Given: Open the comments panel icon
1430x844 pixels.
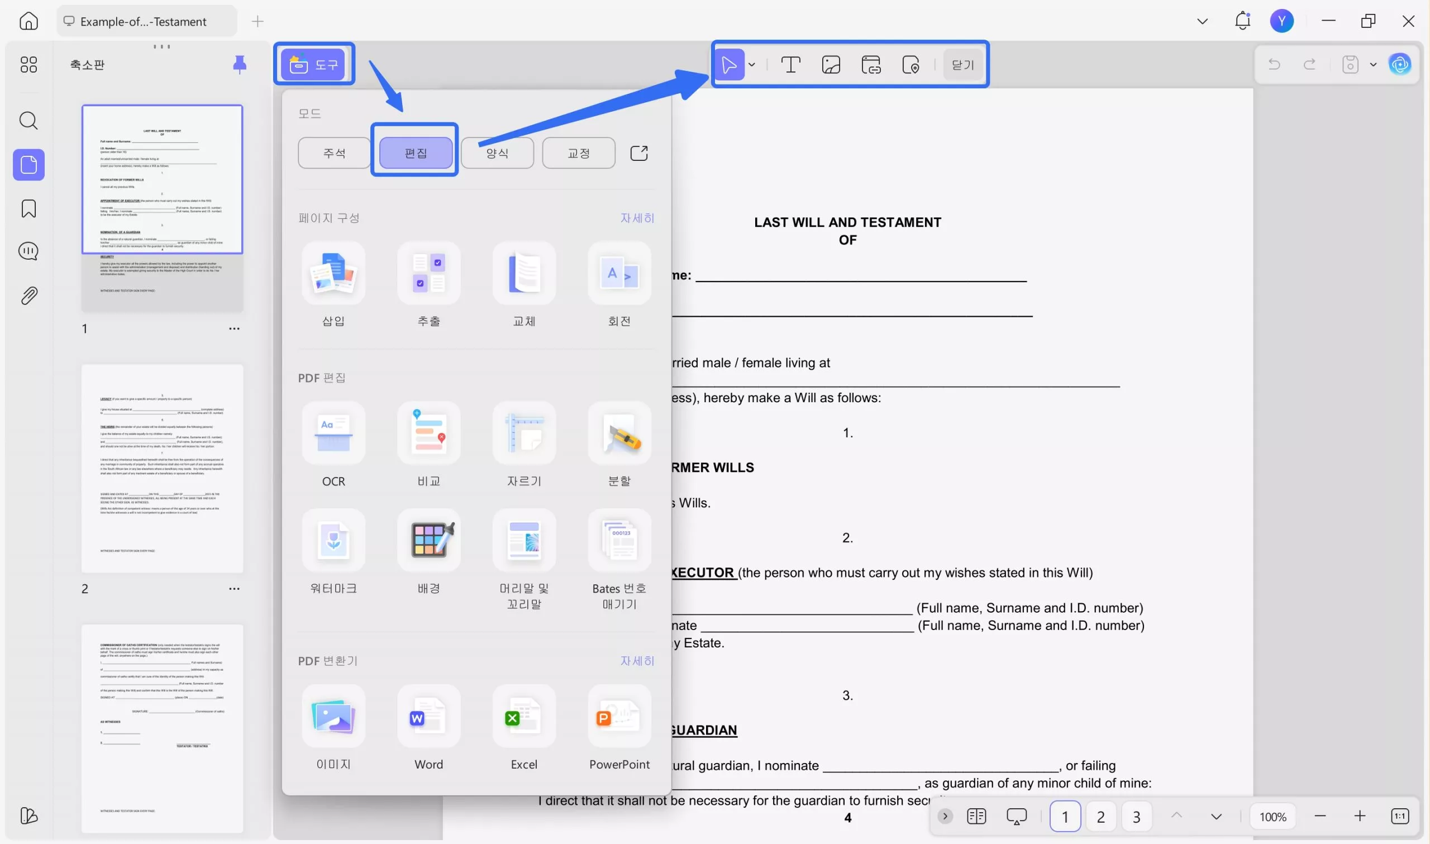Looking at the screenshot, I should coord(28,251).
